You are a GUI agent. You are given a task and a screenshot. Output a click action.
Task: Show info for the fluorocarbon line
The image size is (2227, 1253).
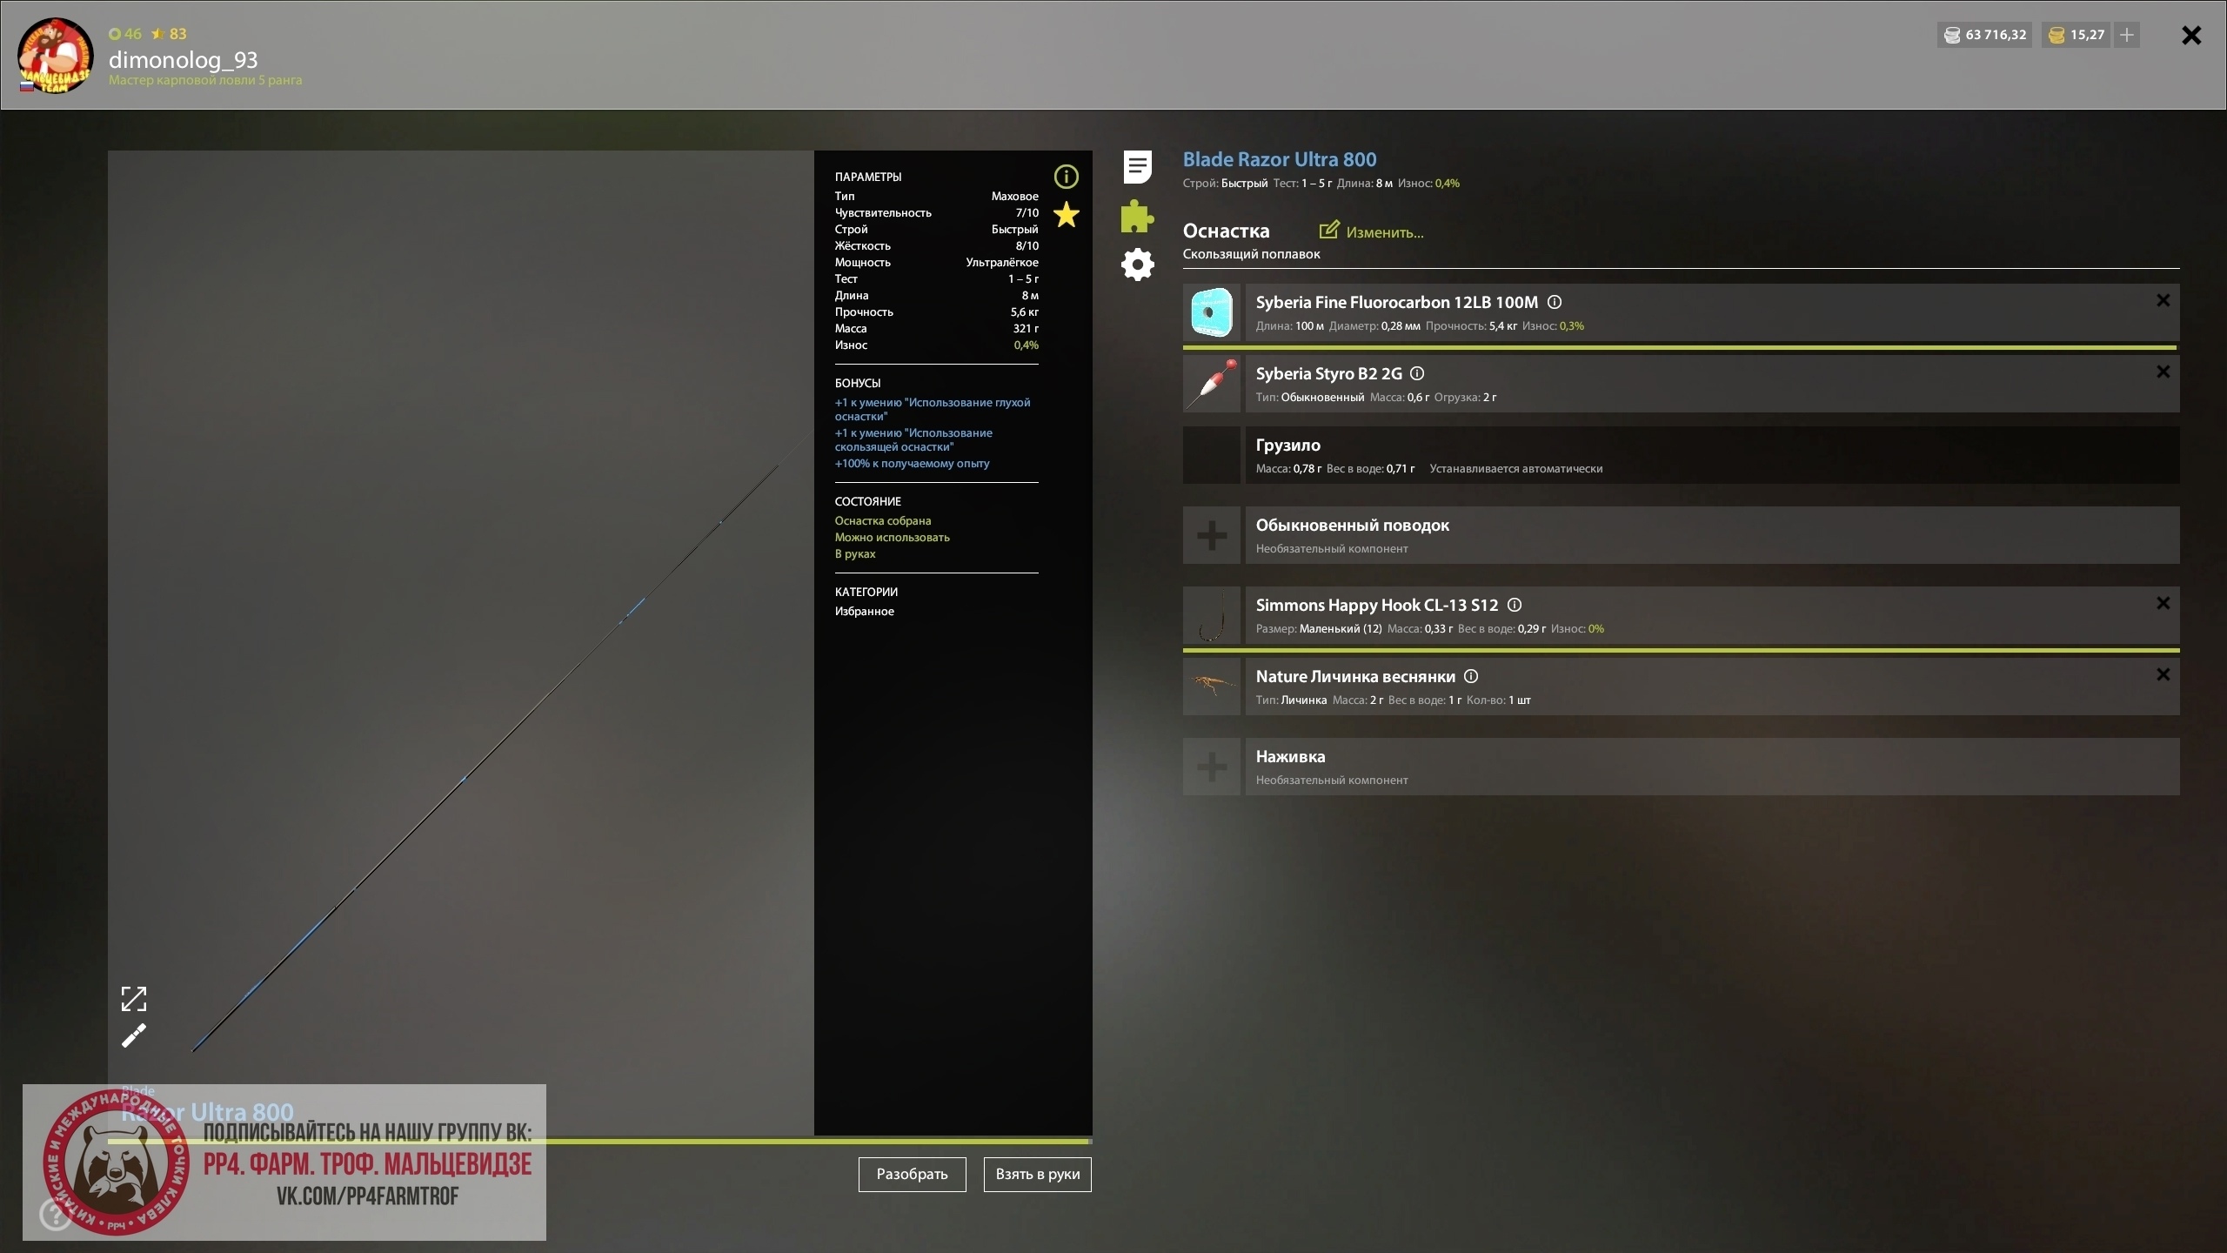[x=1555, y=302]
